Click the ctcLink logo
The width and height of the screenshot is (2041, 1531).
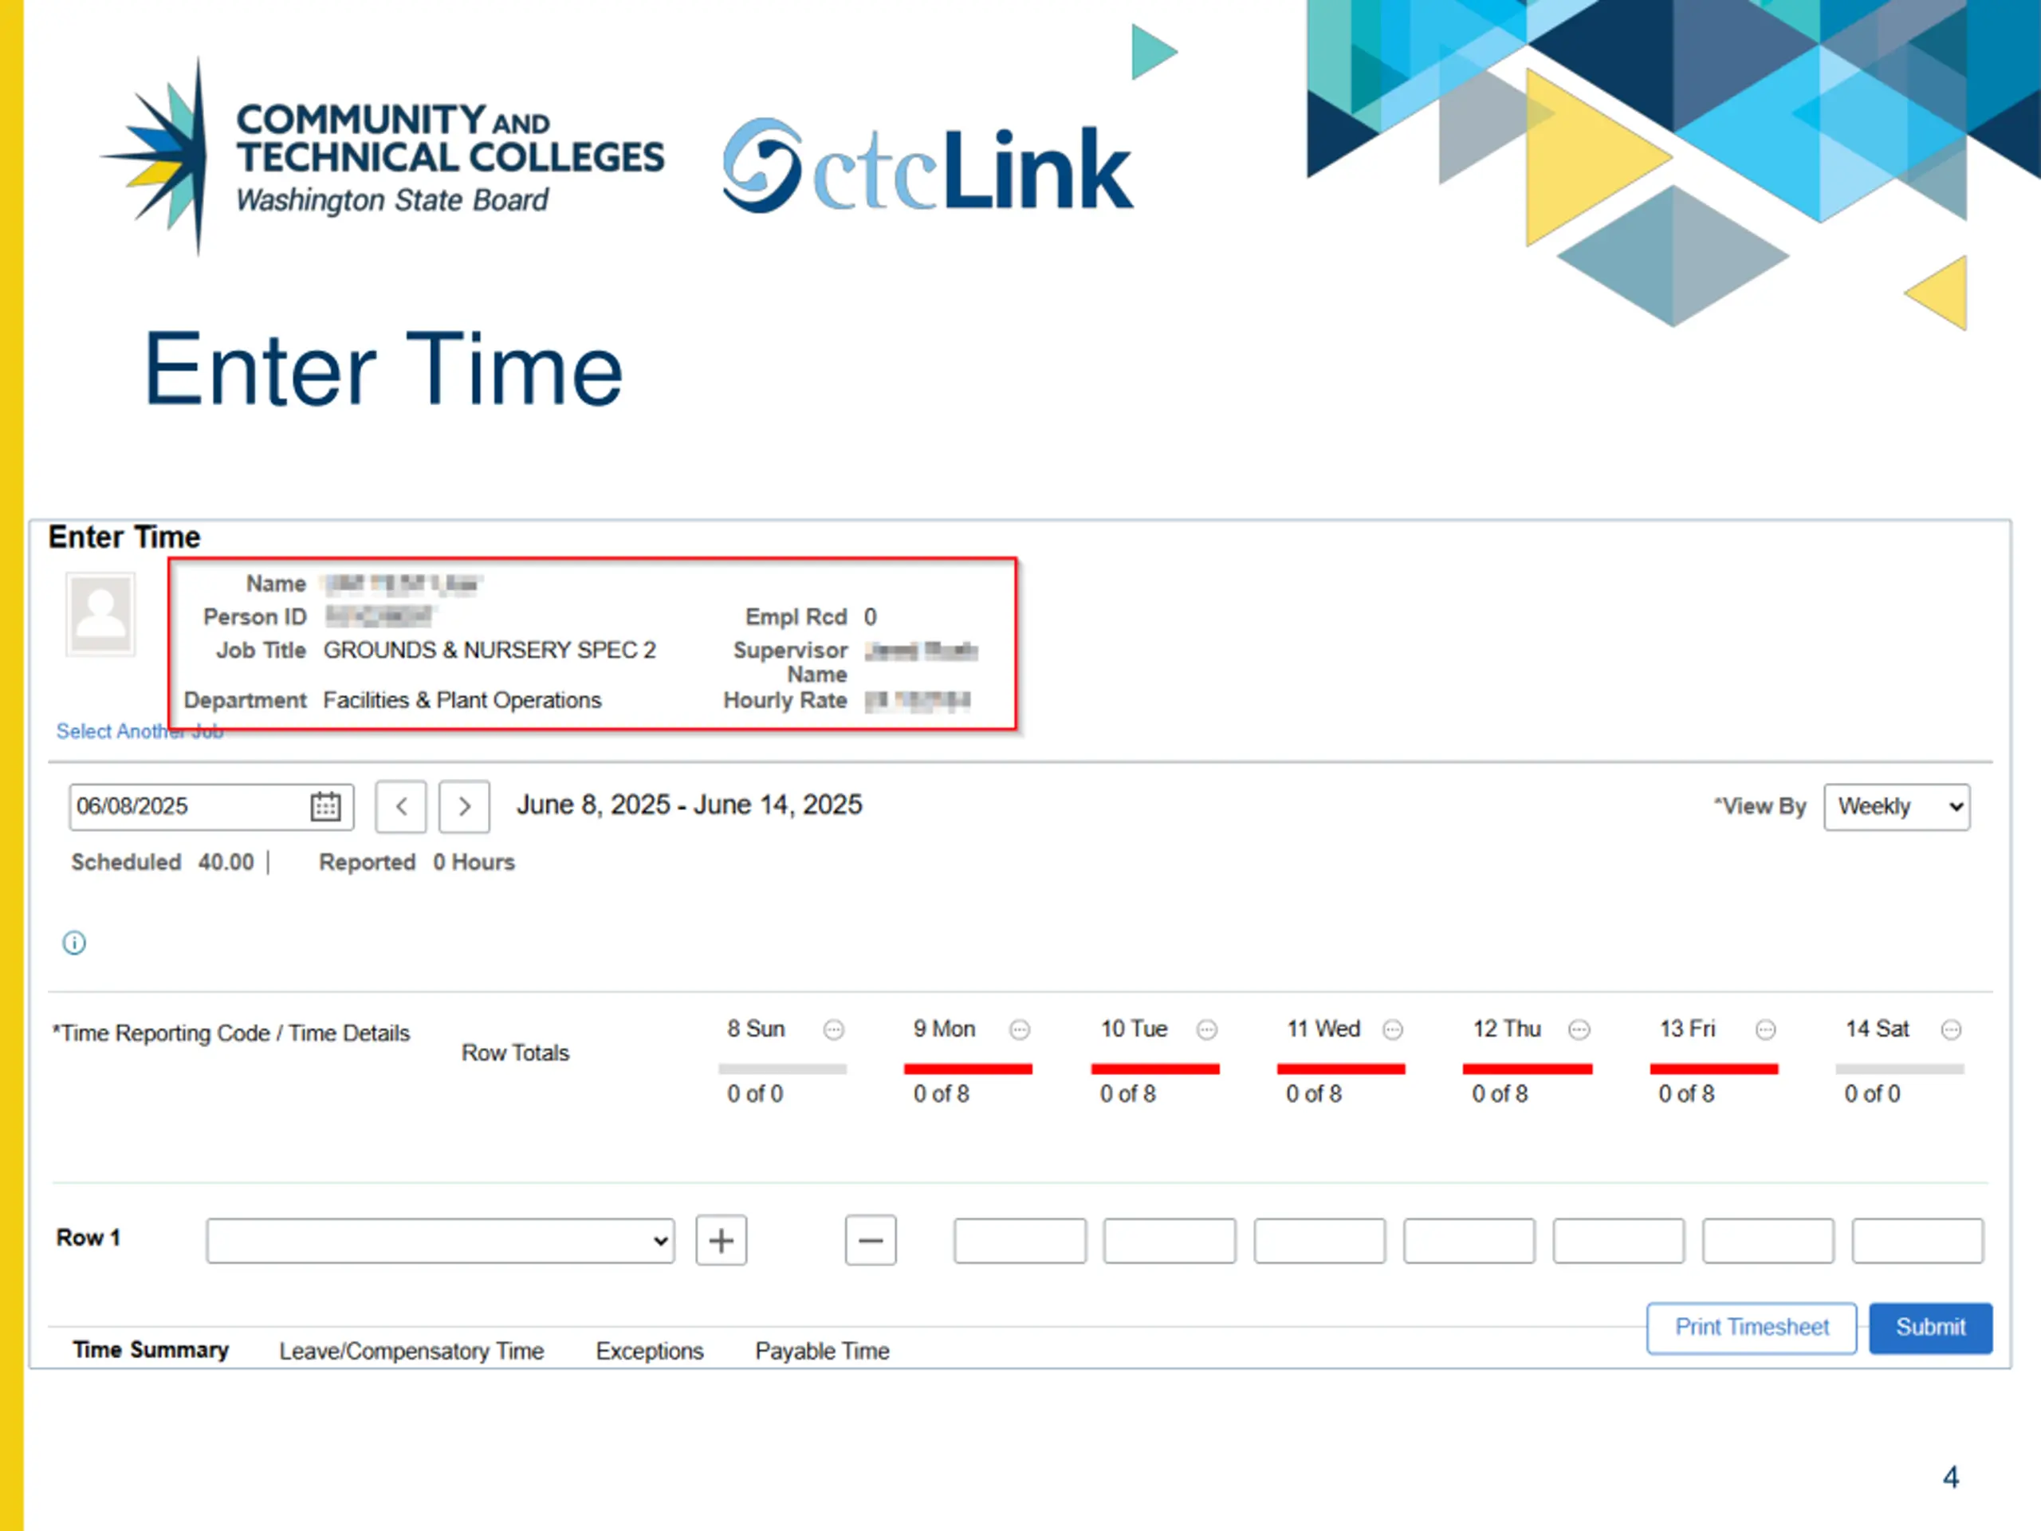[927, 166]
